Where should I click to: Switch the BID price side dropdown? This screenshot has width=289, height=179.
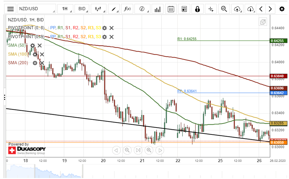point(82,9)
